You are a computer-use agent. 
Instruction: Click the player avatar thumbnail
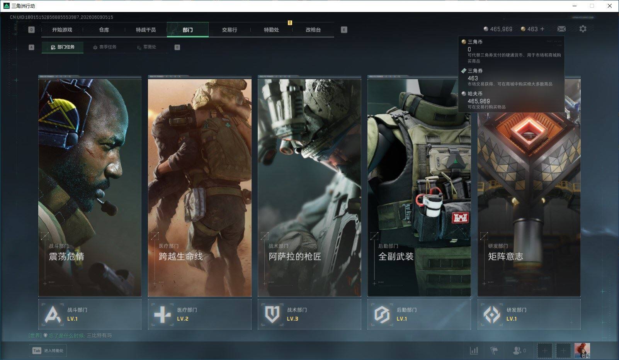click(x=582, y=351)
